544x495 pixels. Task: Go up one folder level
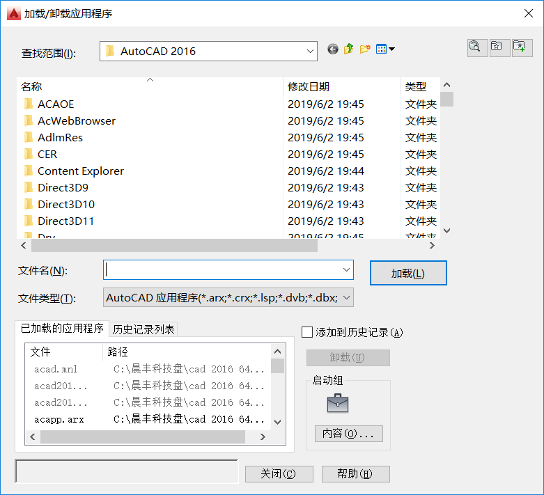[349, 49]
